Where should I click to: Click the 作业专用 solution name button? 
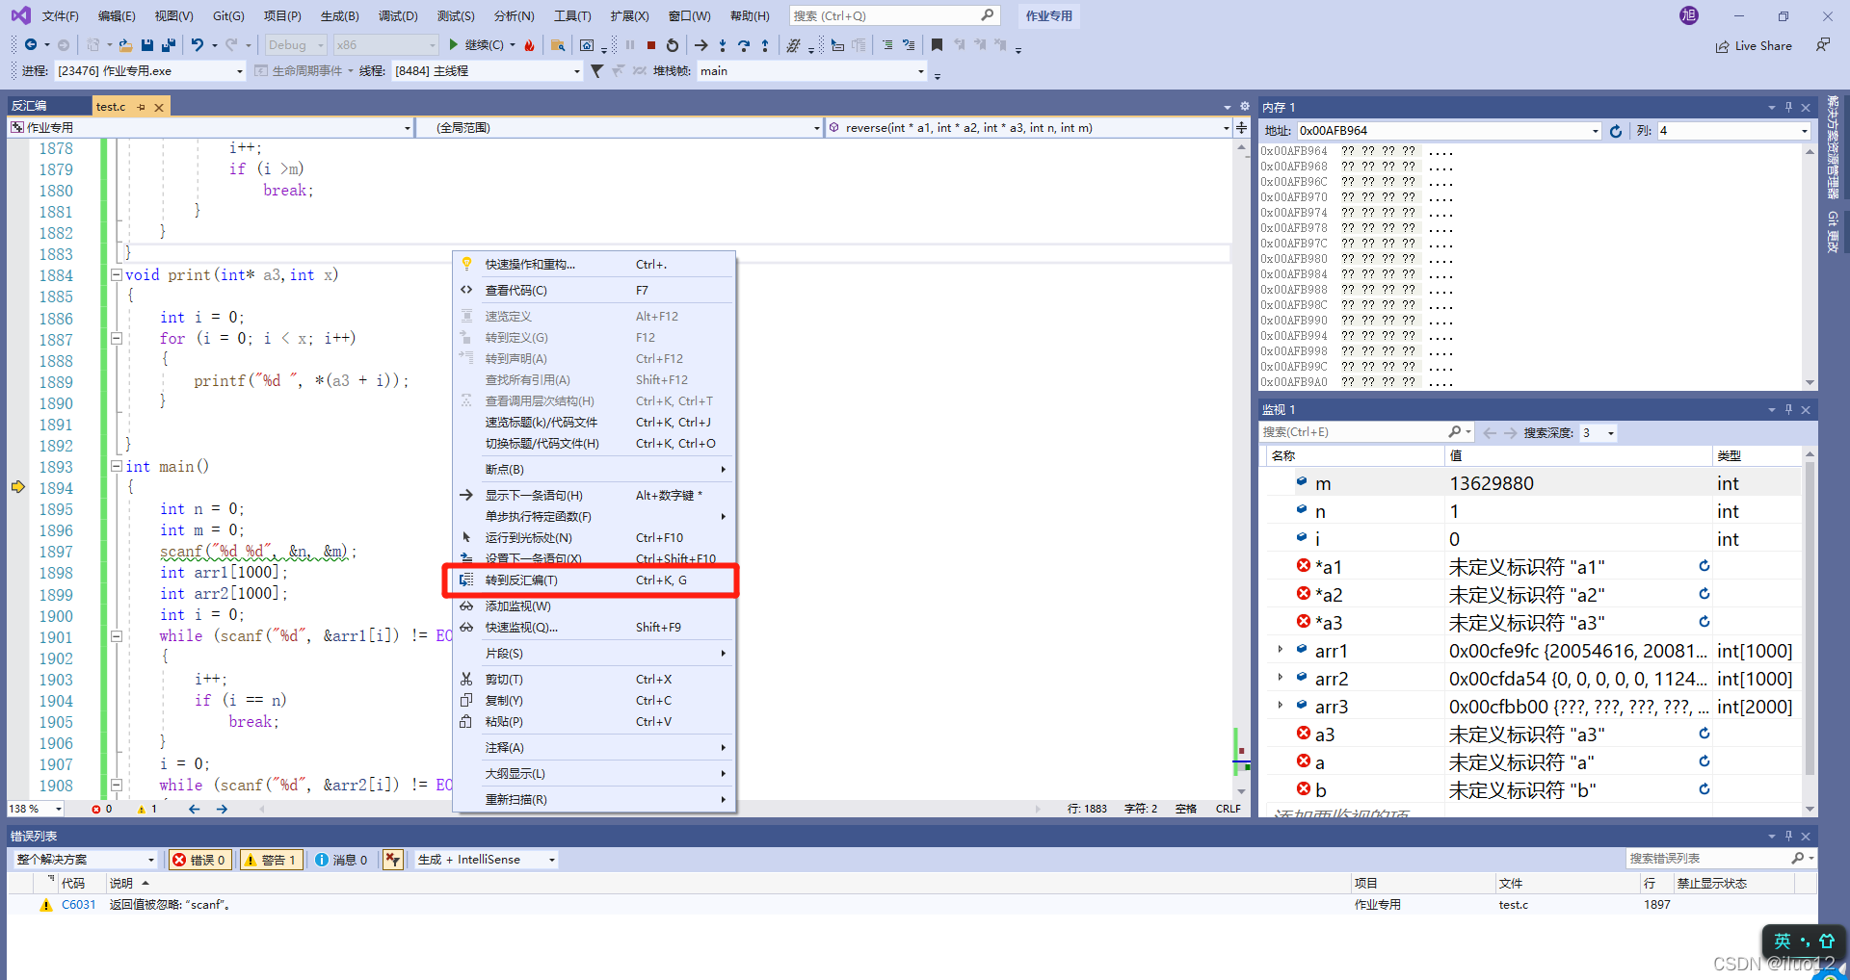(1048, 16)
